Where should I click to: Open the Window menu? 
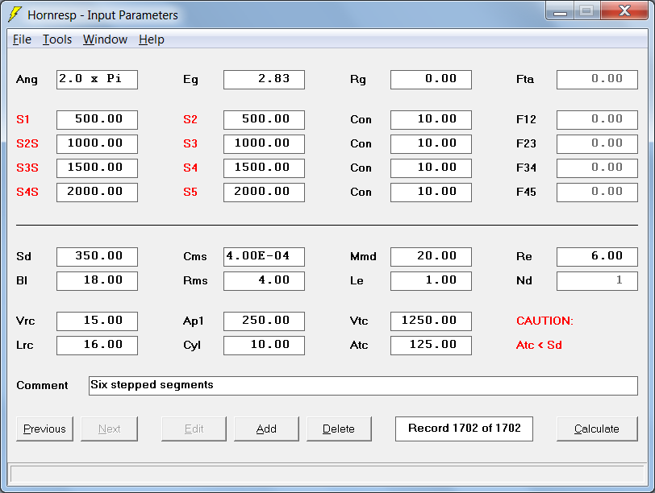pos(105,39)
